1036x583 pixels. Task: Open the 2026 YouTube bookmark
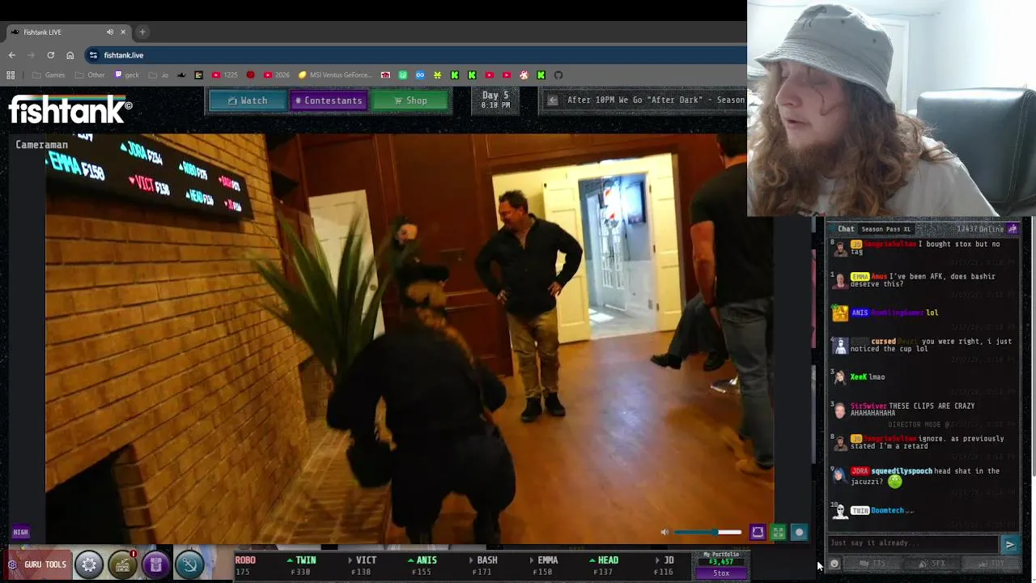276,75
